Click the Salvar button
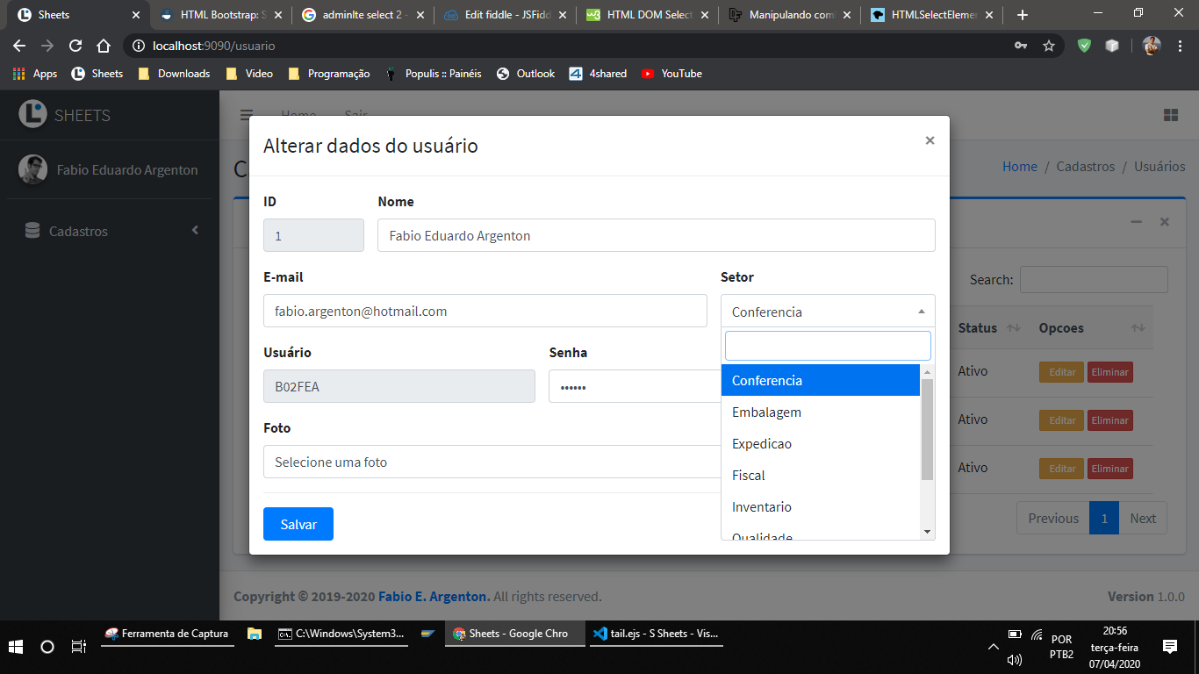Image resolution: width=1199 pixels, height=674 pixels. 298,524
